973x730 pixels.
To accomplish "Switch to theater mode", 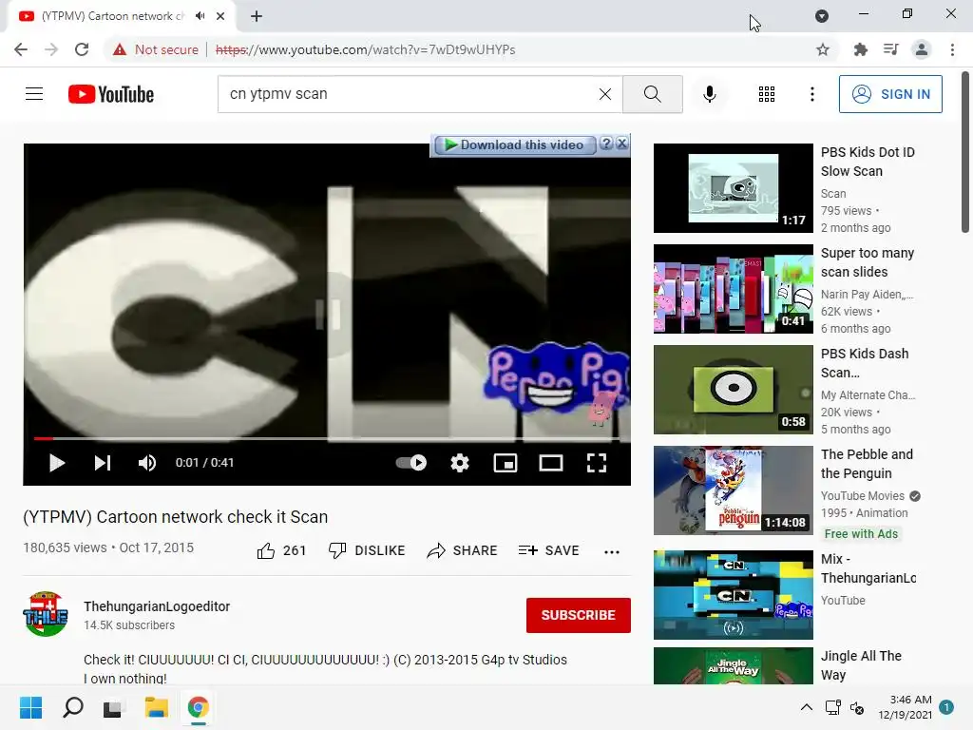I will [x=550, y=463].
